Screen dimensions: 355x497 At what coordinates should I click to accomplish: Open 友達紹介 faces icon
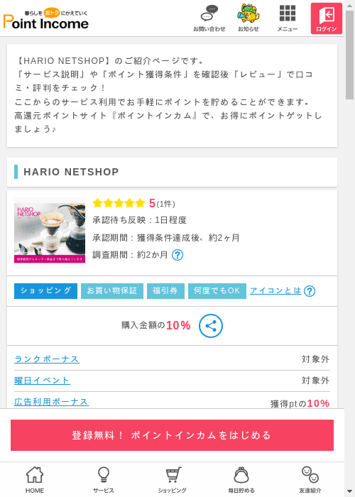(310, 479)
